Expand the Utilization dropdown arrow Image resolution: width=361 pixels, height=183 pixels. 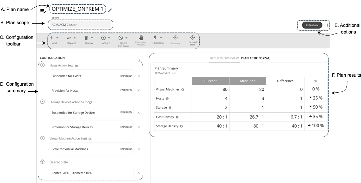tap(161, 38)
